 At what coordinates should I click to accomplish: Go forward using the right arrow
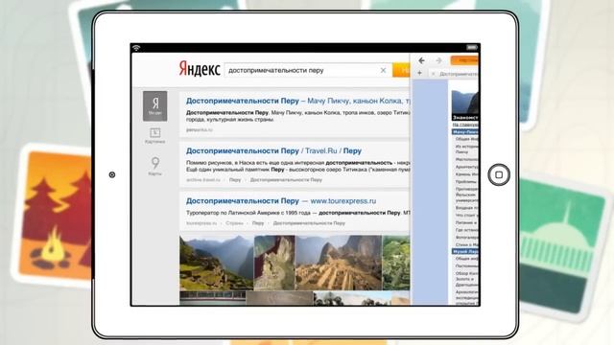tap(438, 60)
